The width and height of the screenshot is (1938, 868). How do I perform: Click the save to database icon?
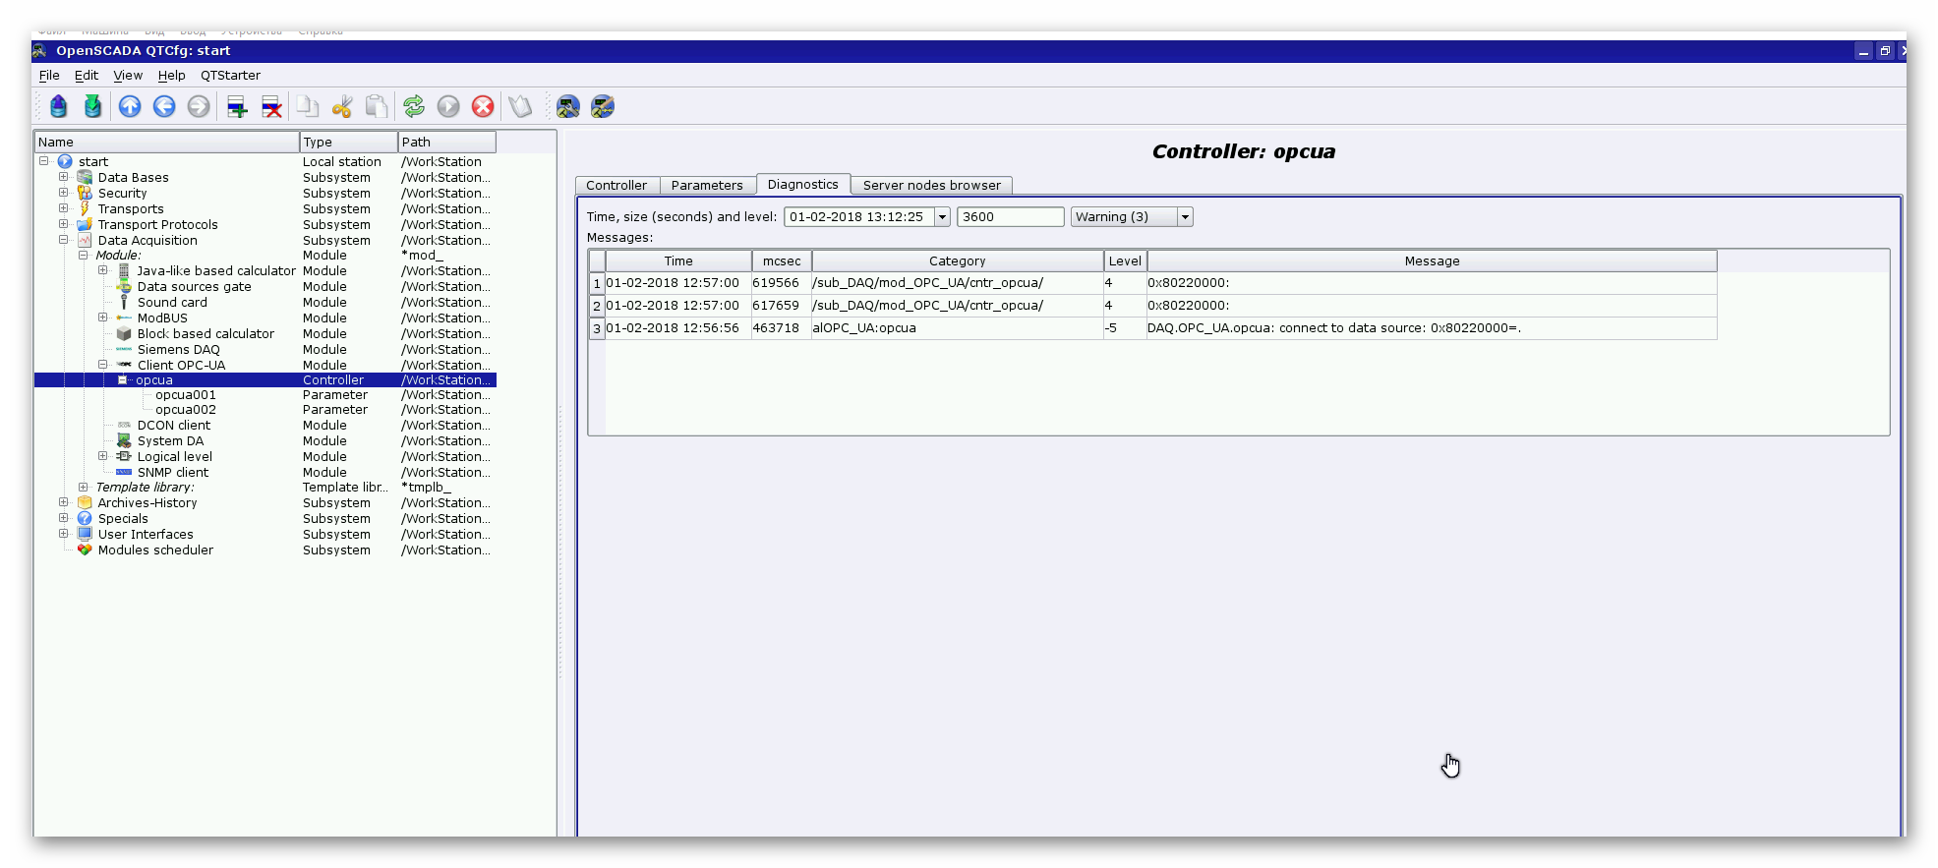92,106
